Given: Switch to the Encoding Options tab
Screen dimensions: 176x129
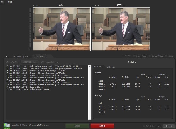Looking at the screenshot, I should (x=21, y=56).
